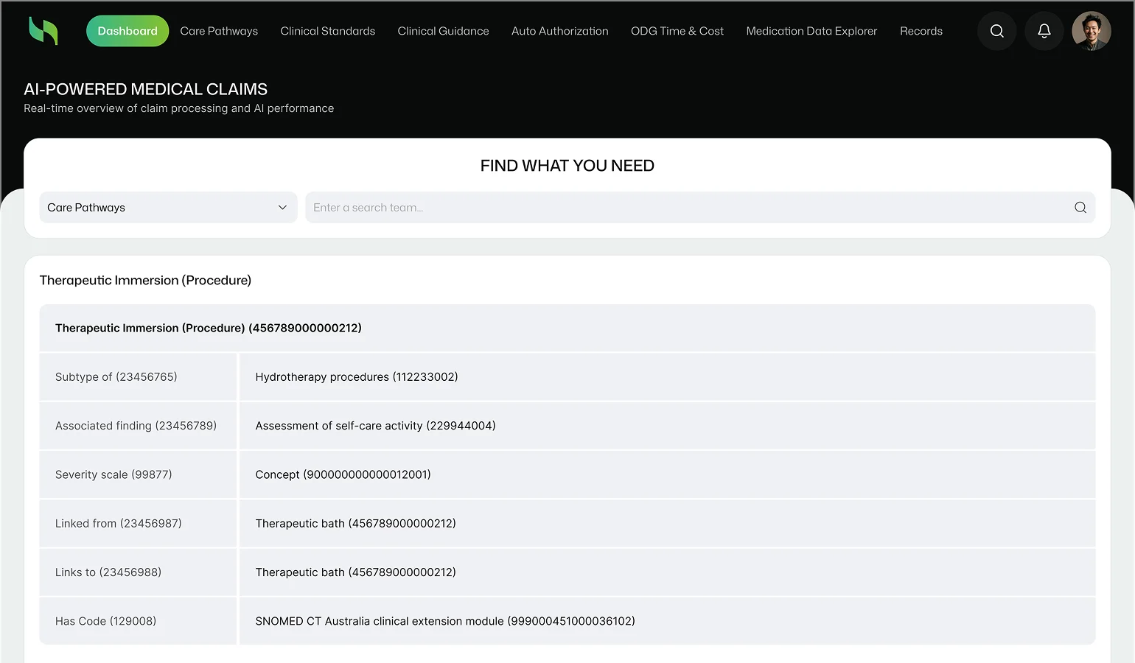Image resolution: width=1135 pixels, height=663 pixels.
Task: Open the Clinical Guidance page
Action: (x=443, y=31)
